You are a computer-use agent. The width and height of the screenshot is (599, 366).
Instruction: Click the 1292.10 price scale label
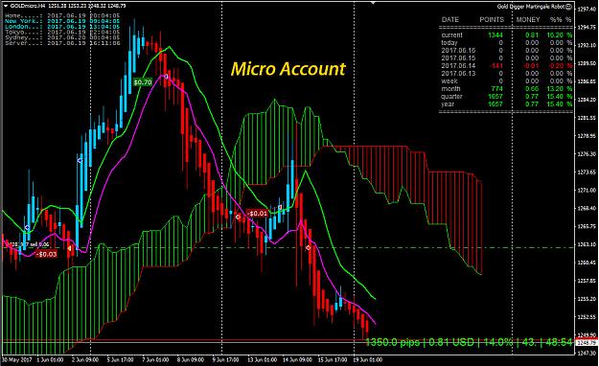[x=587, y=45]
